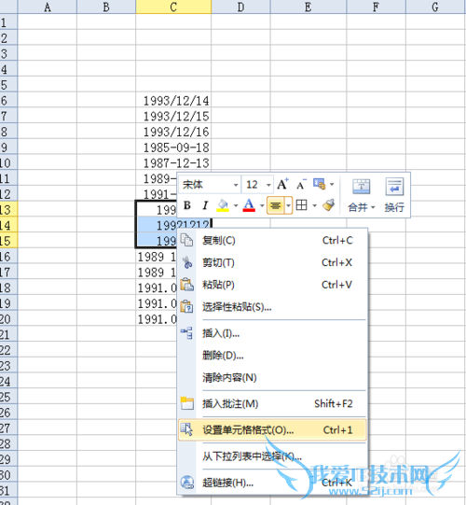Select column B header
Image resolution: width=466 pixels, height=505 pixels.
pos(106,7)
